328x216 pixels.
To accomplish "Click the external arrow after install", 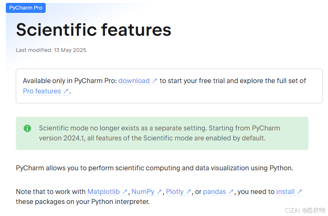I will click(300, 191).
